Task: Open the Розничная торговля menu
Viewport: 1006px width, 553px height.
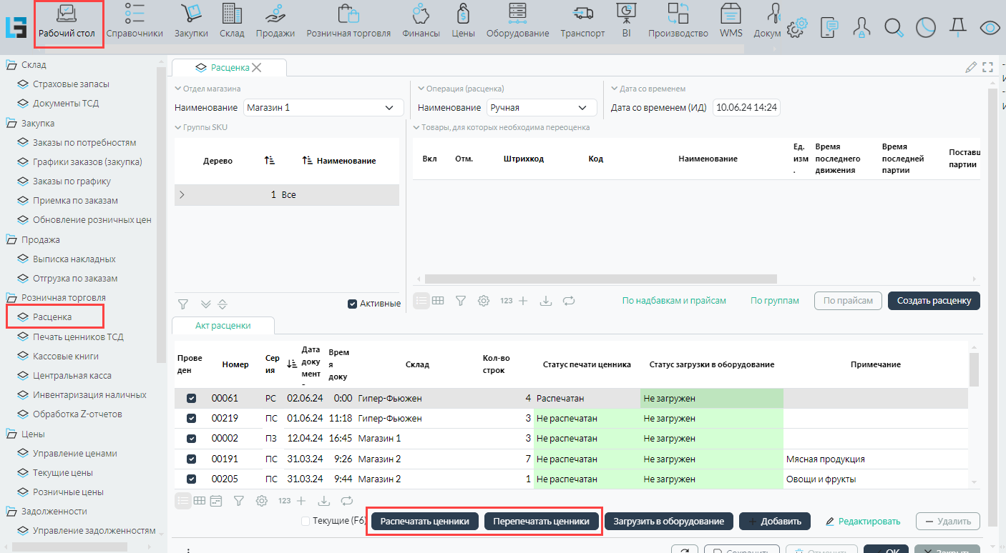Action: [348, 21]
